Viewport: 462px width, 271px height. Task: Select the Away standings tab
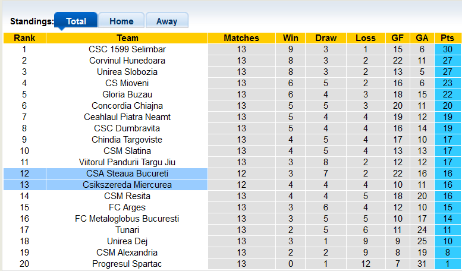[166, 21]
